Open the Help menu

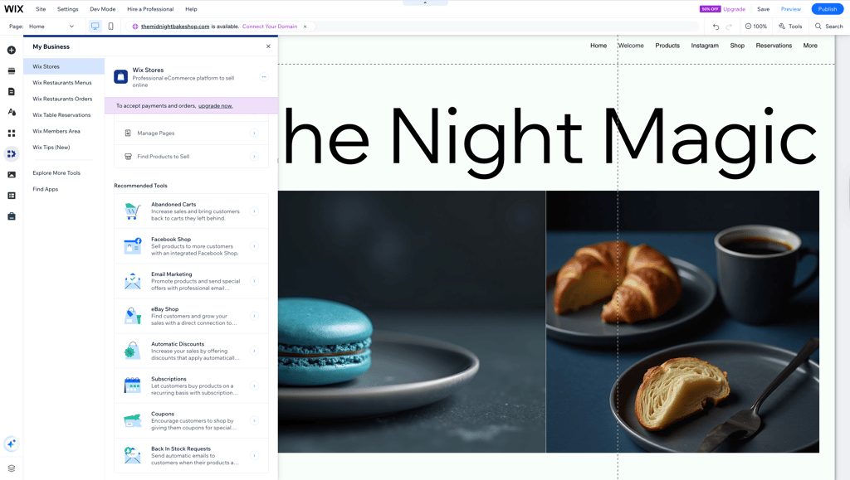click(191, 9)
